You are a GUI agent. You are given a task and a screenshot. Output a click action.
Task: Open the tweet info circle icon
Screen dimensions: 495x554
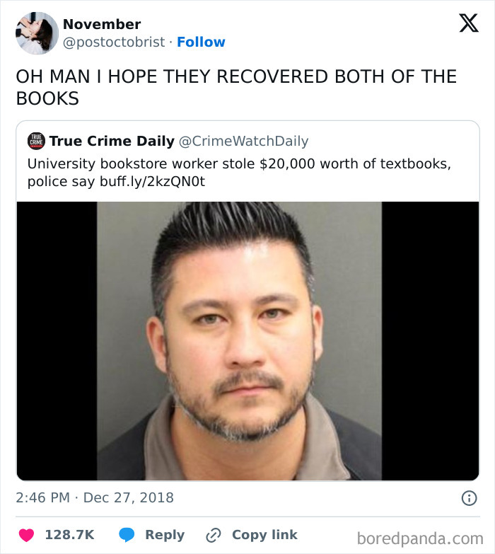click(x=469, y=498)
